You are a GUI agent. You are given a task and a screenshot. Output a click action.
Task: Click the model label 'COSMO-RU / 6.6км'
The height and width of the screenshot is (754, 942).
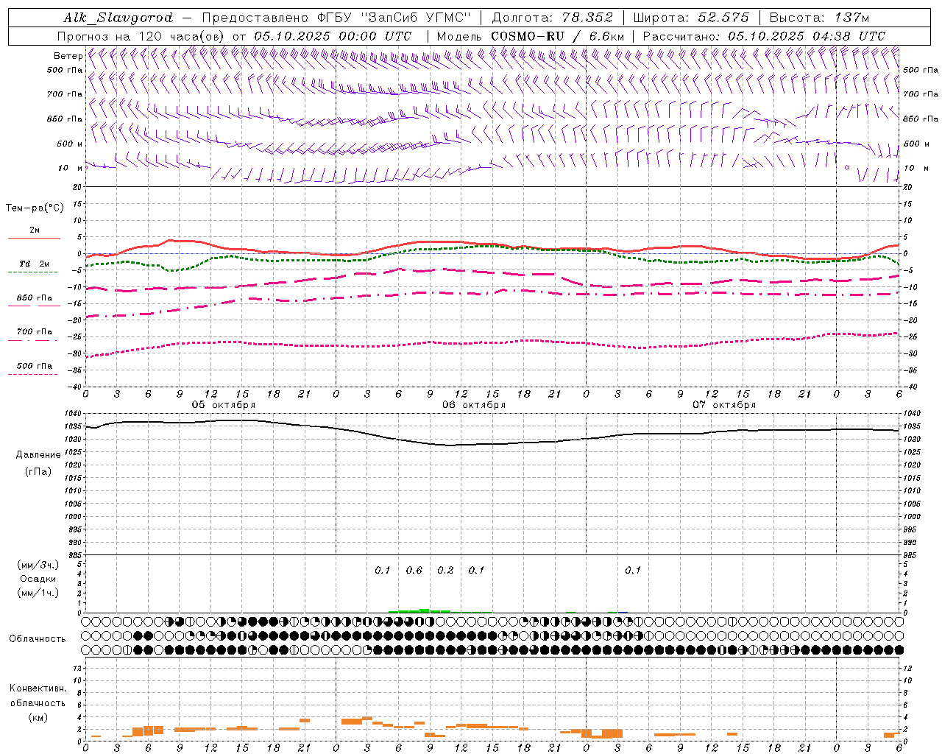pyautogui.click(x=558, y=36)
